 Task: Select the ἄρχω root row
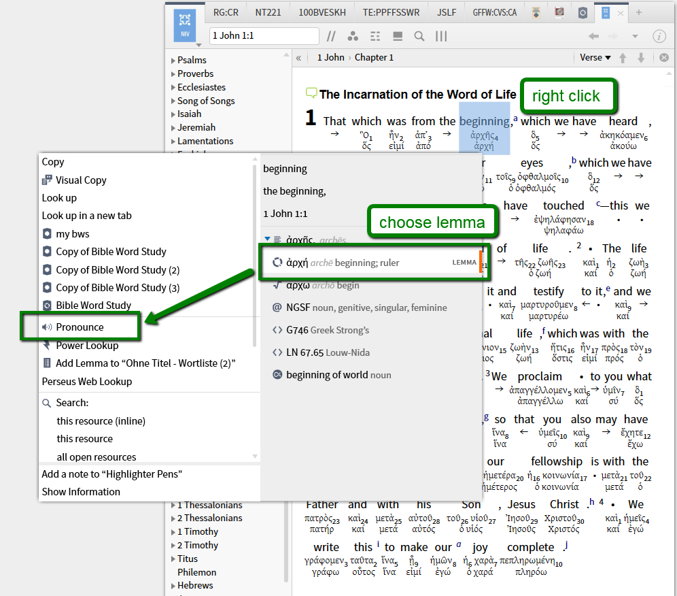pyautogui.click(x=371, y=285)
